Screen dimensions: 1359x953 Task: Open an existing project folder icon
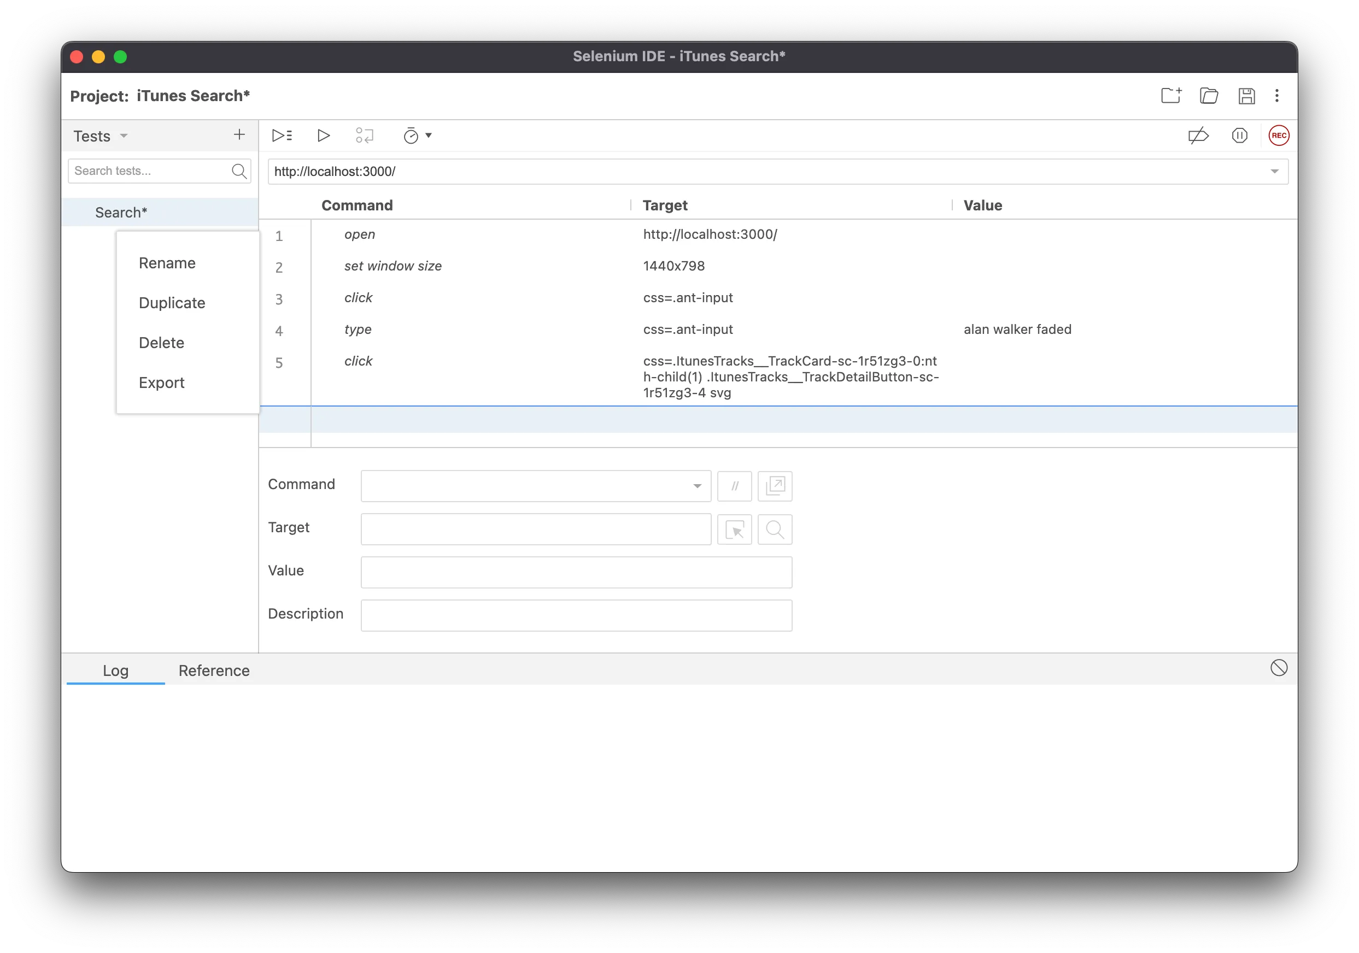coord(1209,96)
